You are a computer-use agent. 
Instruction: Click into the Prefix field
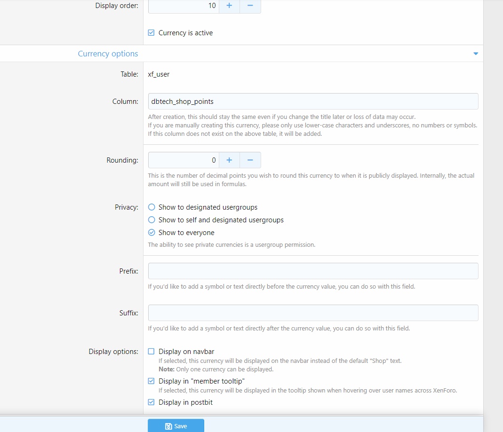coord(313,271)
